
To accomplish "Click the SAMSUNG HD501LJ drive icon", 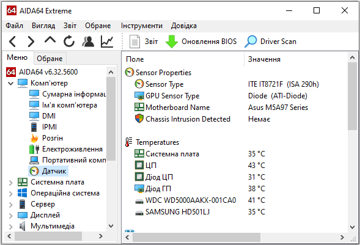I will (x=139, y=213).
